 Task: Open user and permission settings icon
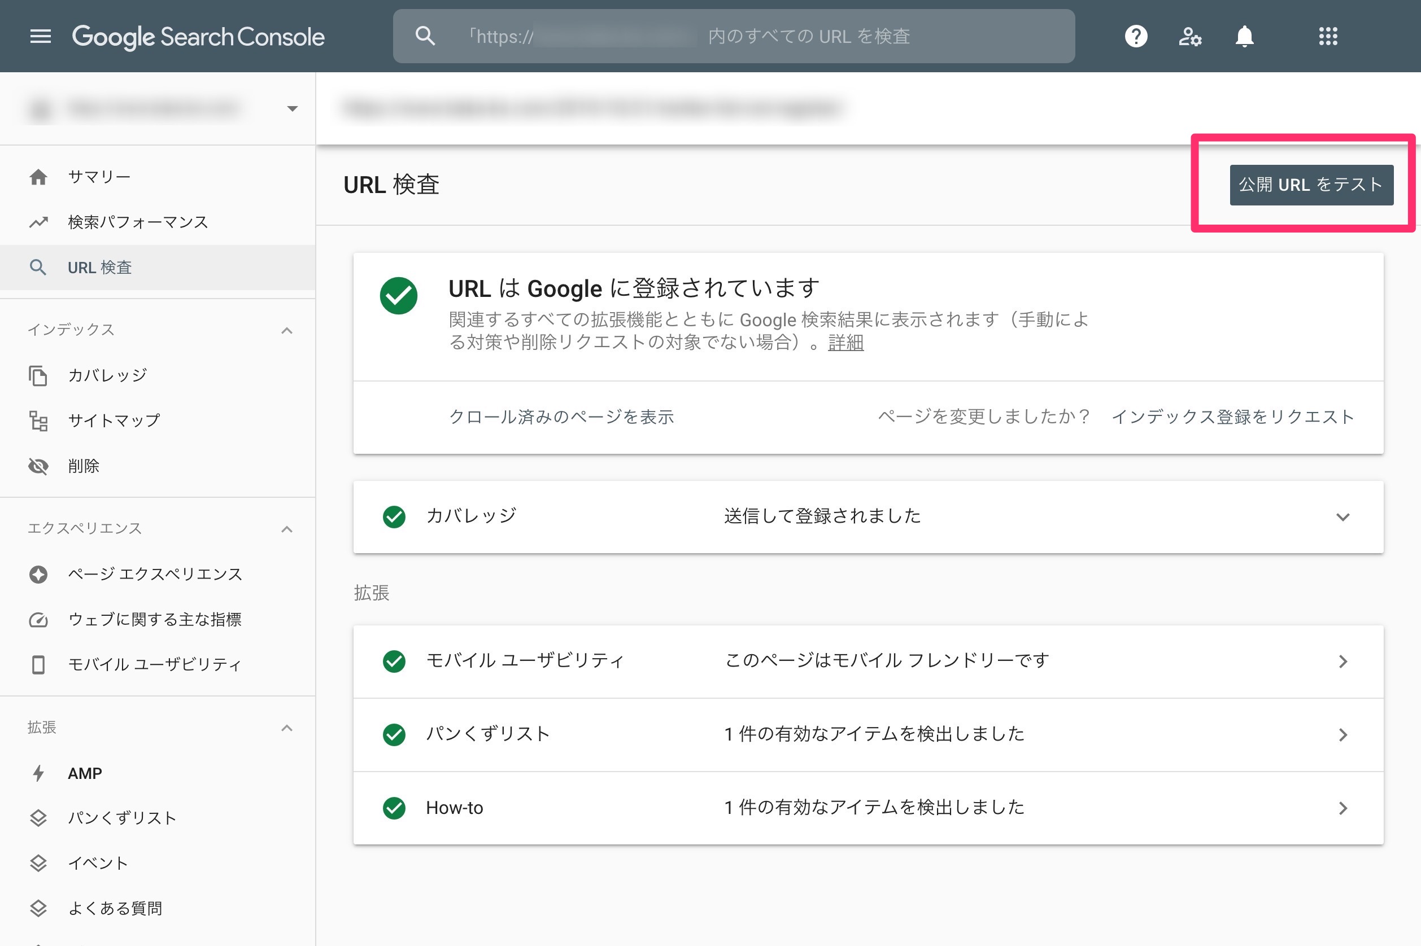[x=1190, y=36]
